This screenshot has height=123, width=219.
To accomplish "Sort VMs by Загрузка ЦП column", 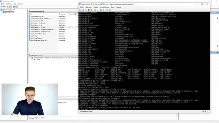I will pos(73,14).
